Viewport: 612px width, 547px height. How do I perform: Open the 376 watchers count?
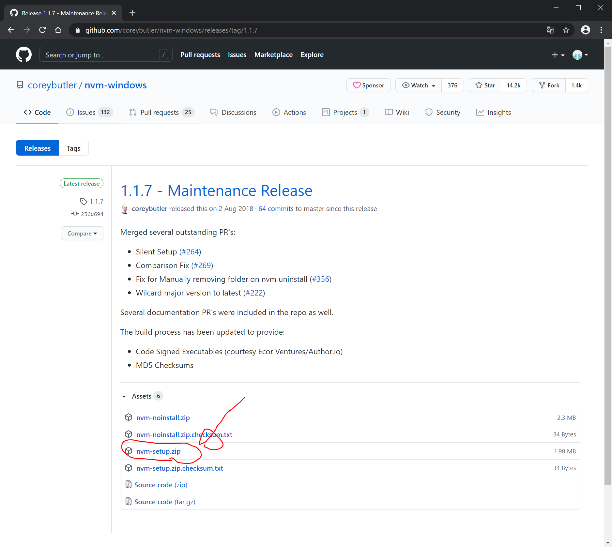coord(452,85)
